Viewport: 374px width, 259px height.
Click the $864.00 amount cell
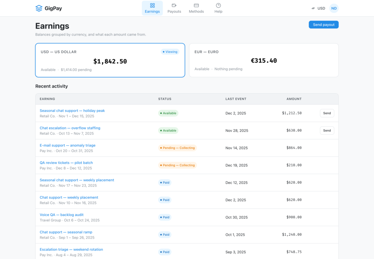pyautogui.click(x=294, y=148)
